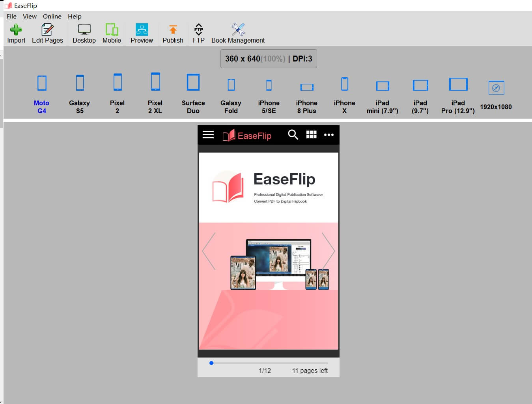Show the thumbnails grid in the flipbook
The height and width of the screenshot is (404, 532).
311,135
